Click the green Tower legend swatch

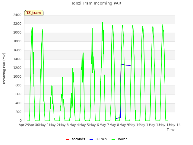click(x=113, y=140)
